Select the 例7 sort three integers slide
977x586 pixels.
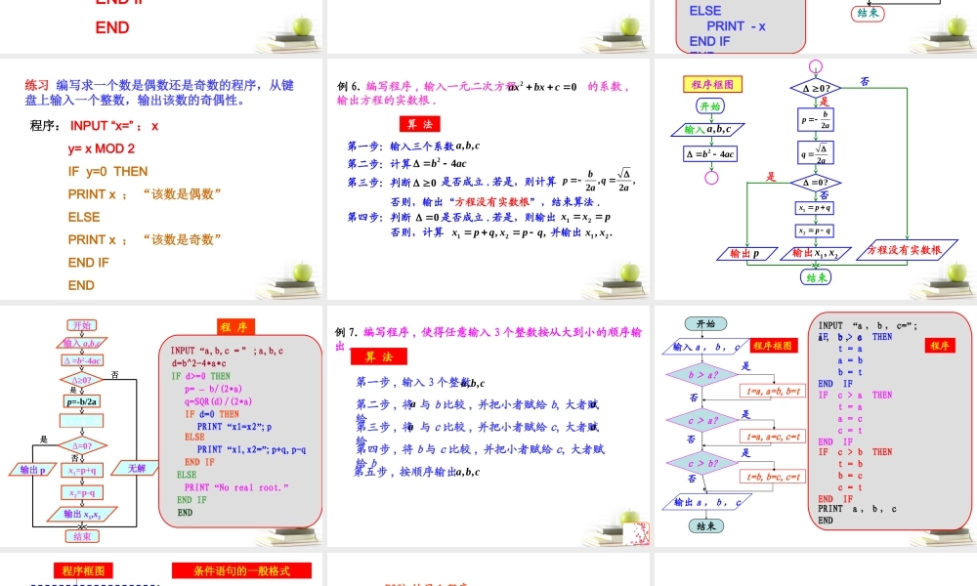[x=488, y=426]
